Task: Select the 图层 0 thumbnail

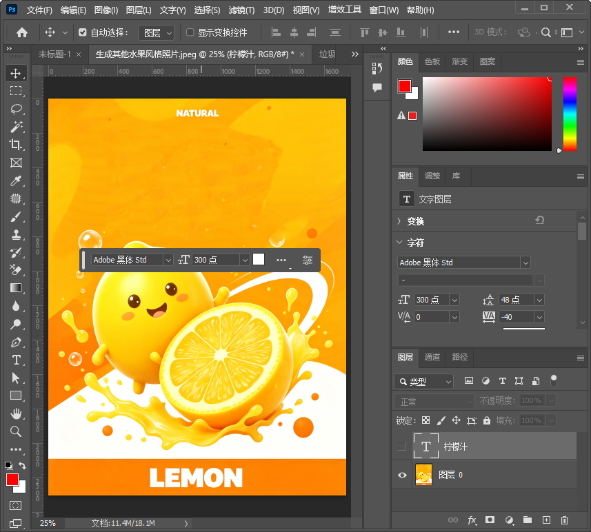Action: (x=423, y=475)
